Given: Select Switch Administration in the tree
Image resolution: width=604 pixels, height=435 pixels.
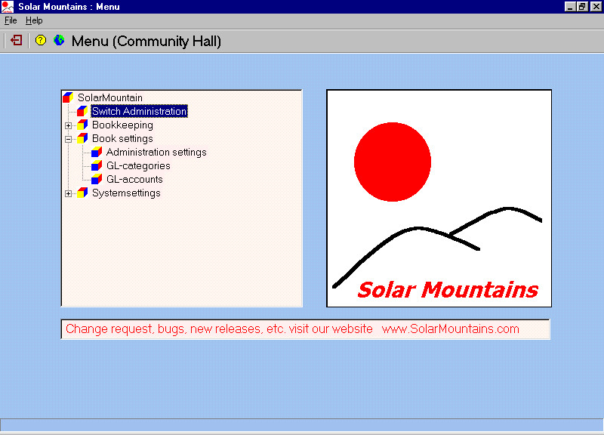Looking at the screenshot, I should (x=139, y=111).
